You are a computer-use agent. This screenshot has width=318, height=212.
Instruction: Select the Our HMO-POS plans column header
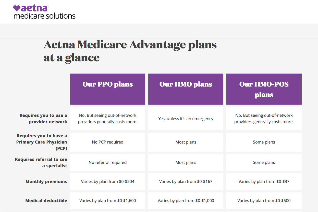[264, 89]
